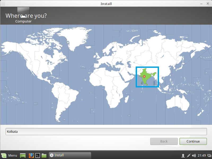Select the Install window in taskbar
Screen dimensions: 212x159
(70, 155)
